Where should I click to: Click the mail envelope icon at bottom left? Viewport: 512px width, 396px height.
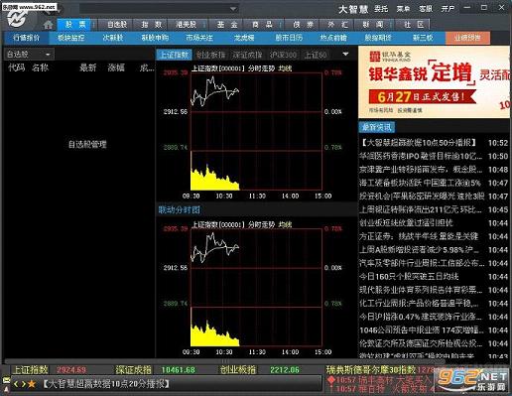pyautogui.click(x=6, y=380)
